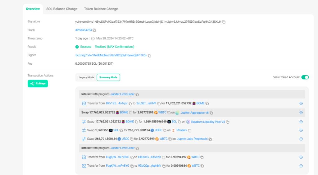Expand the Phoenix SOL to USDC swap
Screen dimensions: 318x175
[301, 131]
